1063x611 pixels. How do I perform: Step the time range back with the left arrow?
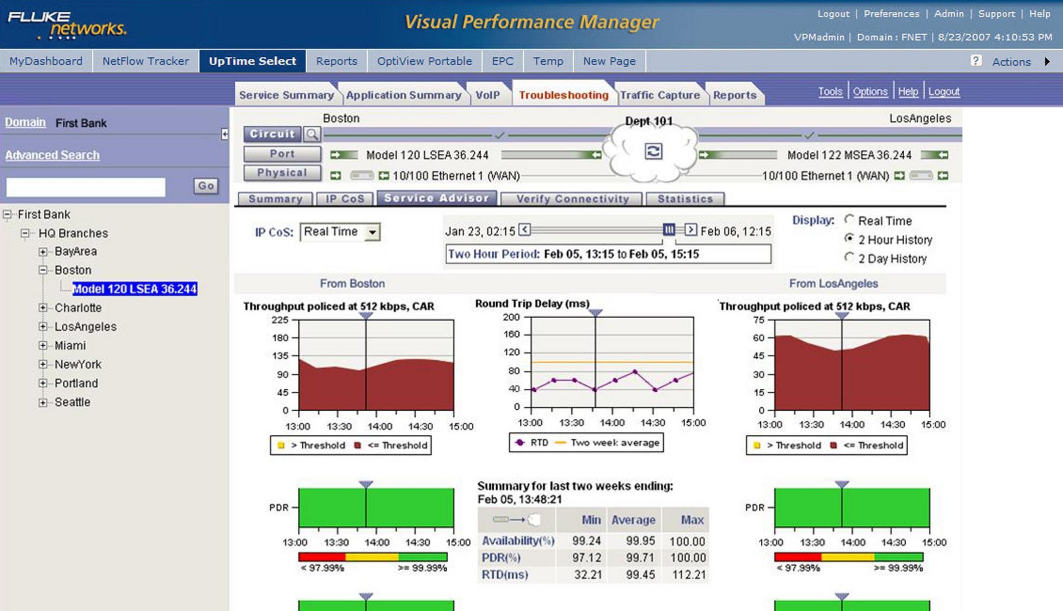click(x=524, y=230)
